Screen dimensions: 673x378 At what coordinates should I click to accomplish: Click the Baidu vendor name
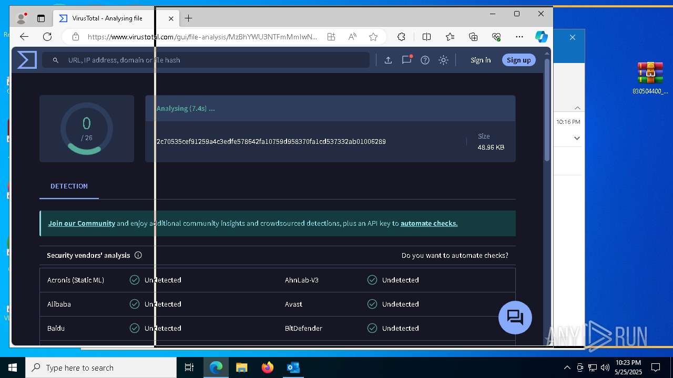[x=56, y=328]
